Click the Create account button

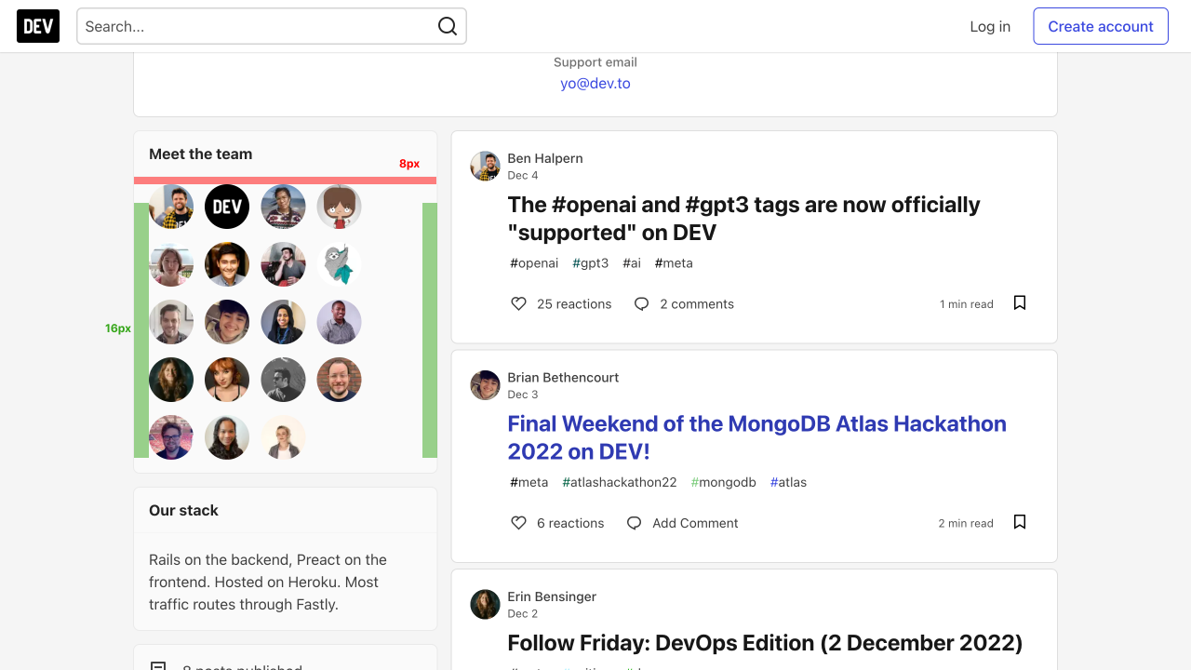[x=1100, y=26]
